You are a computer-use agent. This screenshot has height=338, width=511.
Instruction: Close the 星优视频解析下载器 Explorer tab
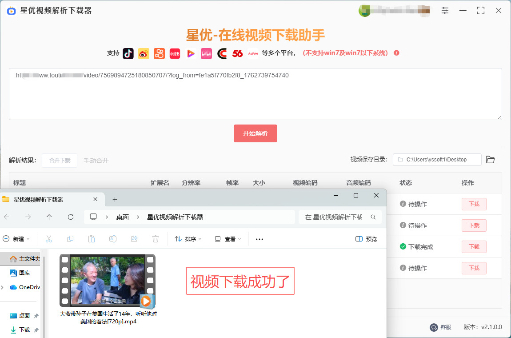95,199
